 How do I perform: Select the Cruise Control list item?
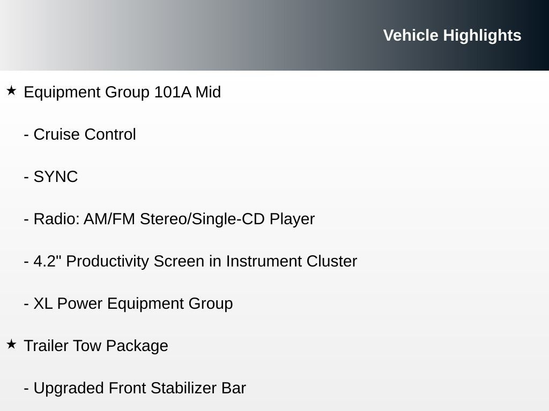80,134
